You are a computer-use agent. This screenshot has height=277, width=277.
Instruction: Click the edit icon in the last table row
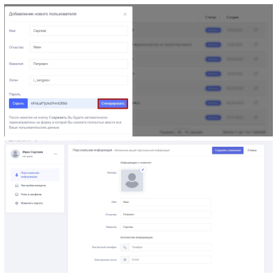[x=256, y=117]
